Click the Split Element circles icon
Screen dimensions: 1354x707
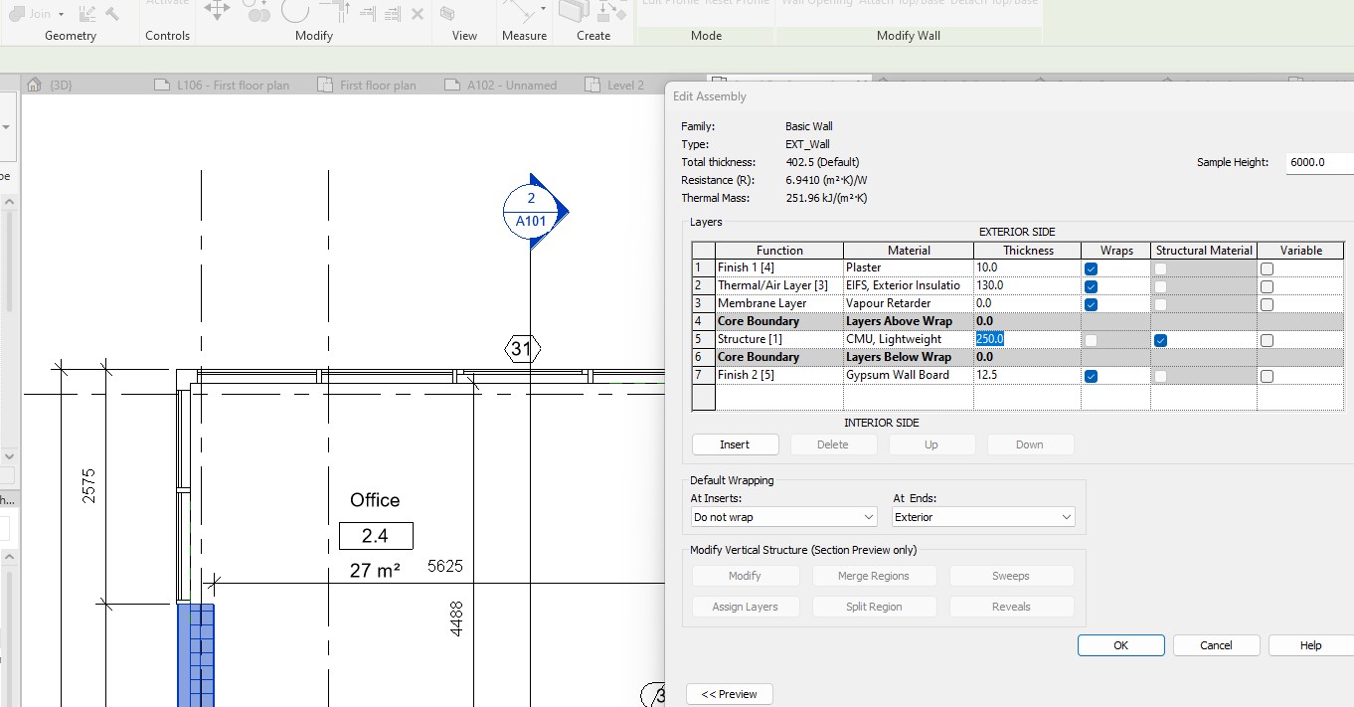[x=258, y=13]
